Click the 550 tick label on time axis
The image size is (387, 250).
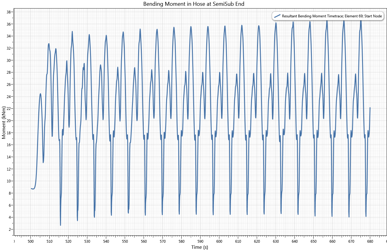coord(125,241)
